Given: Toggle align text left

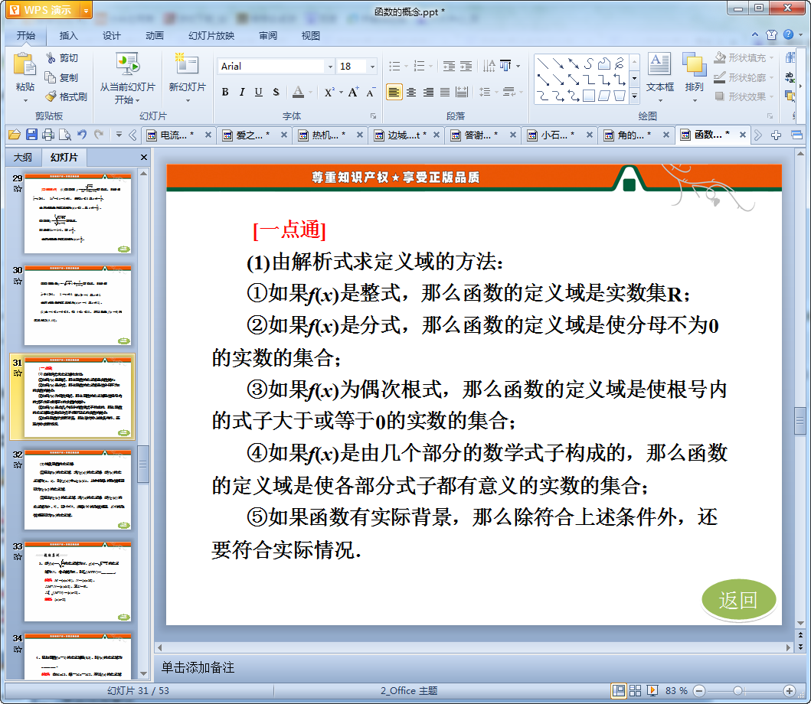Looking at the screenshot, I should coord(394,92).
